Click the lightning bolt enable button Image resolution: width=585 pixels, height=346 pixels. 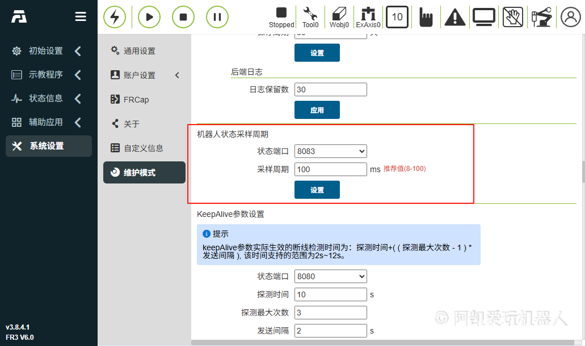[x=115, y=17]
